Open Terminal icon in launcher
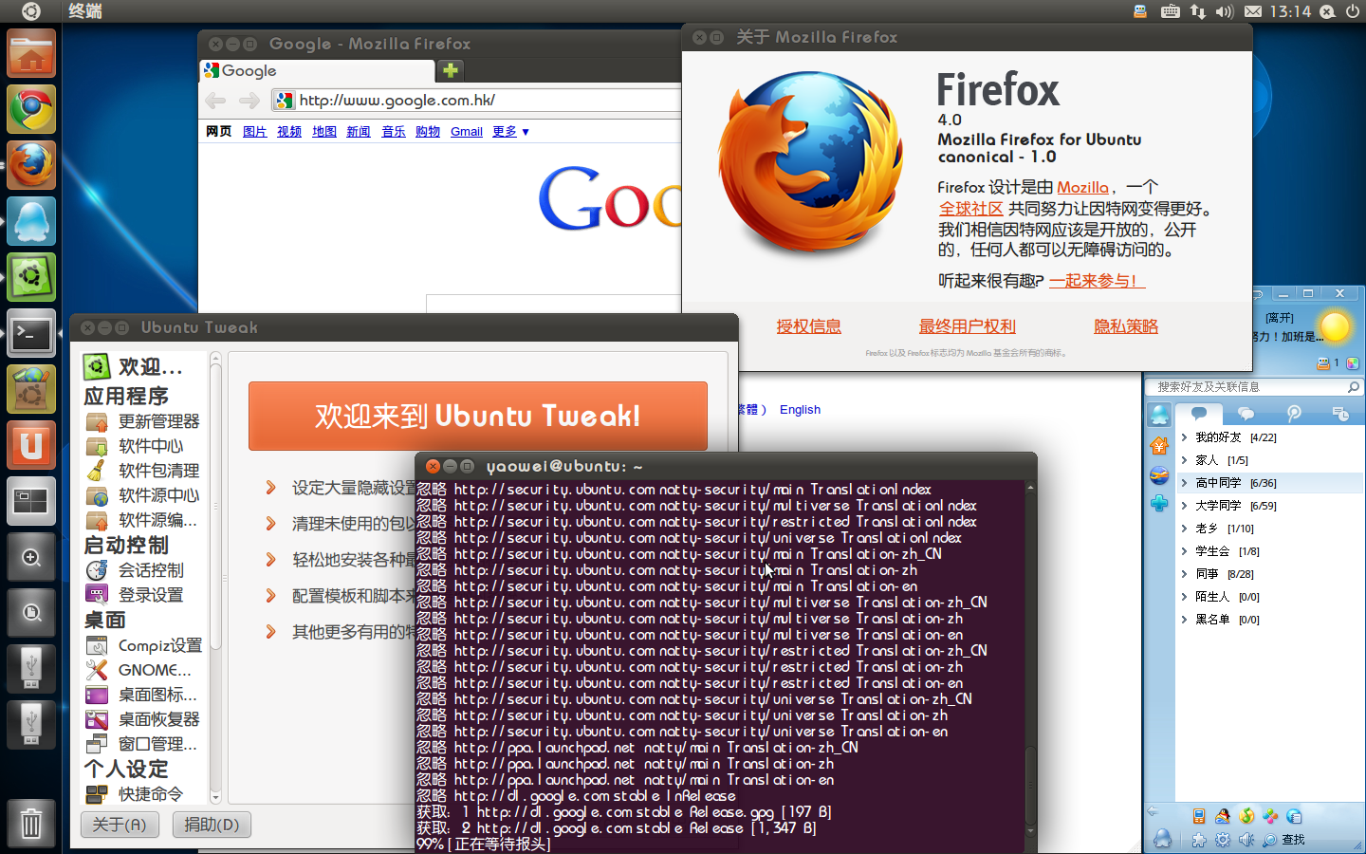Screen dimensions: 1366x854 pyautogui.click(x=31, y=333)
